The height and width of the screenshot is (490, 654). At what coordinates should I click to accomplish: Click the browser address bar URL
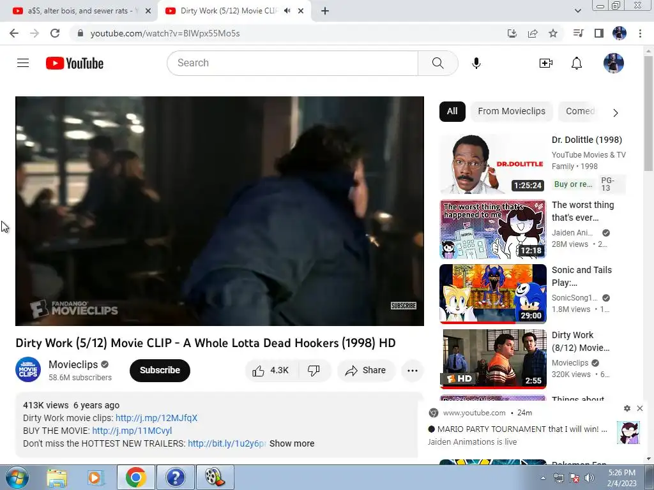click(x=165, y=33)
